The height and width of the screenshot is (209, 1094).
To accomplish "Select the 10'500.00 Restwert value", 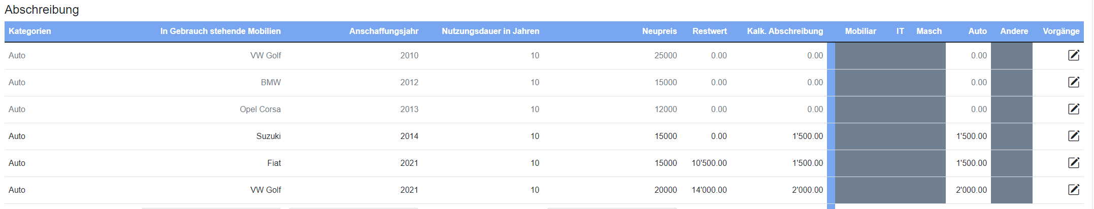I will click(709, 163).
